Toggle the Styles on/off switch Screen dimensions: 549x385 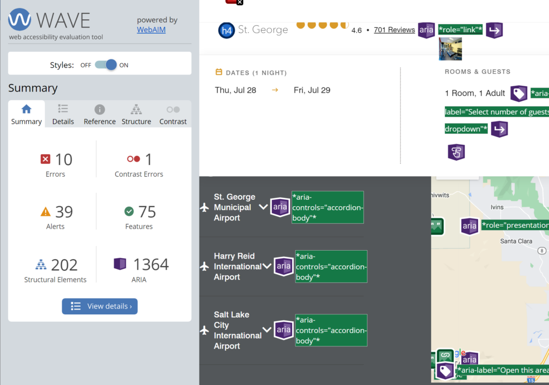(106, 65)
